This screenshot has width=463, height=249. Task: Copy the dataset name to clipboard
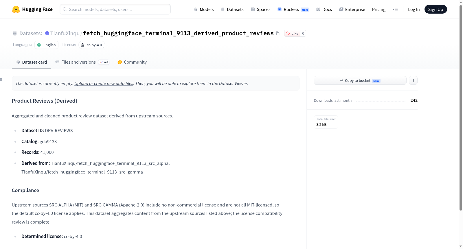278,33
